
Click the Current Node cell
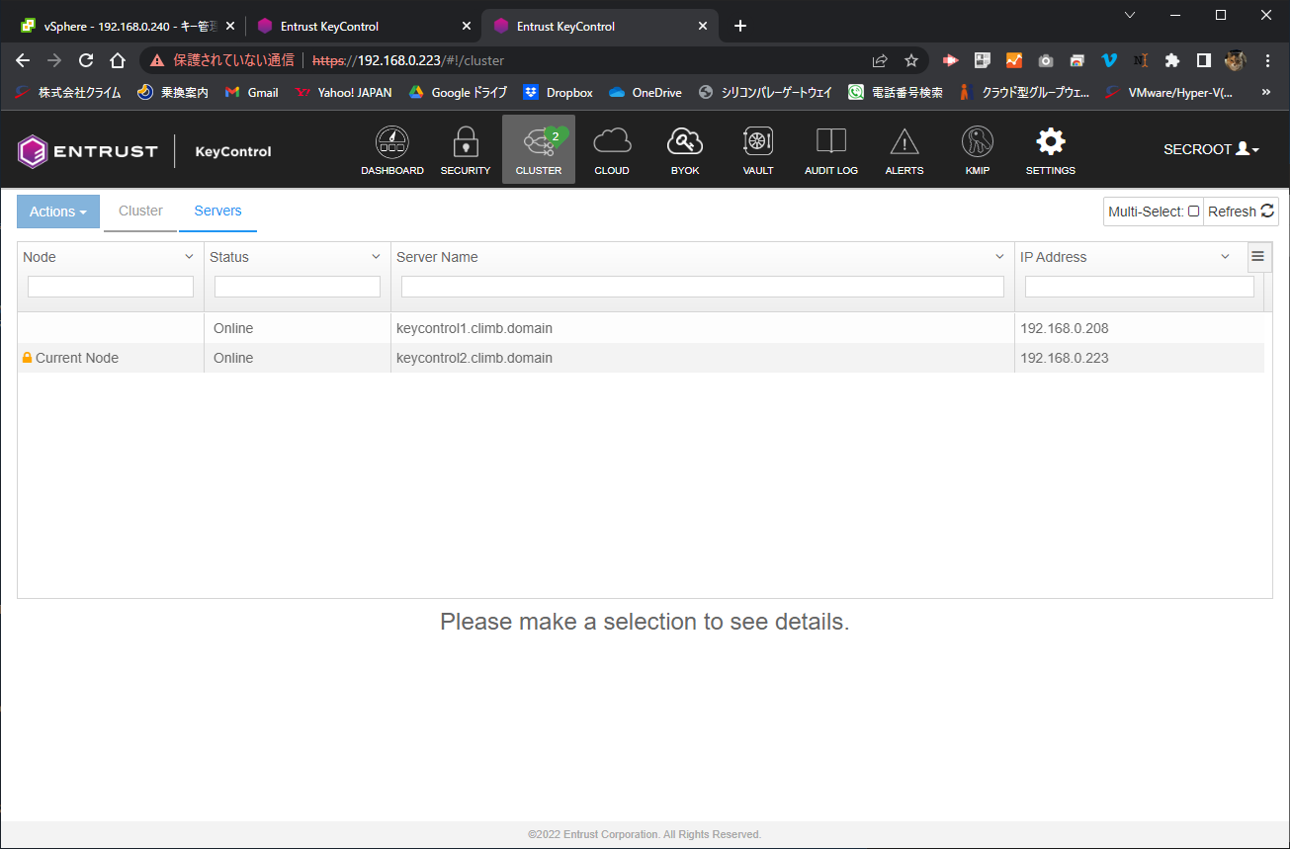(111, 358)
